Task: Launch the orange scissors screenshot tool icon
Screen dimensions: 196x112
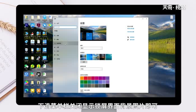Action: 38,91
